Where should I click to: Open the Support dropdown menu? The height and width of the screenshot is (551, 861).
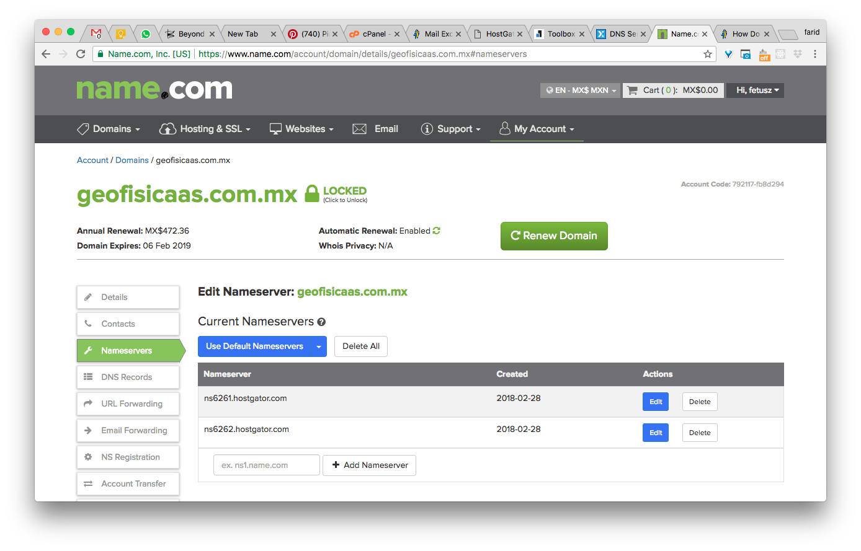coord(451,129)
